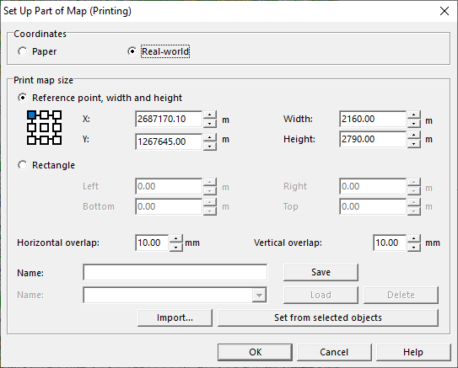This screenshot has height=368, width=458.
Task: Decrease Y coordinate with down arrow
Action: 210,146
